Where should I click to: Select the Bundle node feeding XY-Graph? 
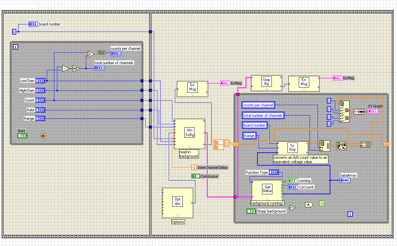[359, 111]
